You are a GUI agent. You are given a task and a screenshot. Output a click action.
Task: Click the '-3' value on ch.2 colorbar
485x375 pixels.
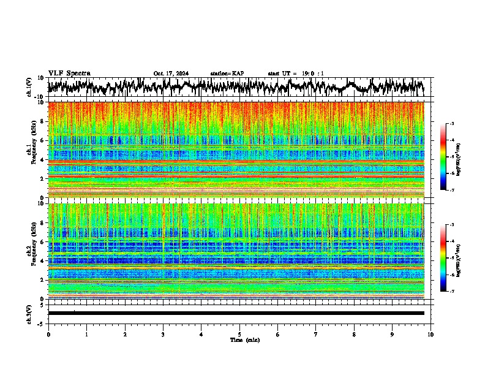coord(452,225)
